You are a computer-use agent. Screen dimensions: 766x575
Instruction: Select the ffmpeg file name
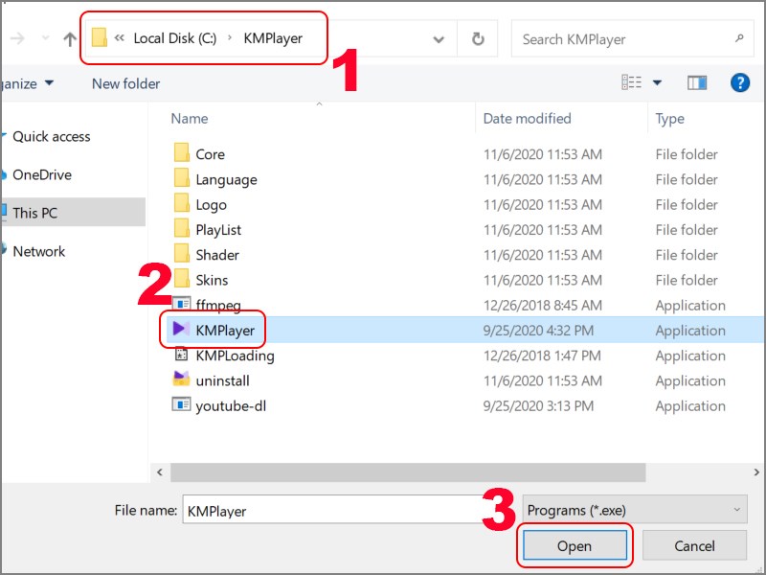[218, 306]
